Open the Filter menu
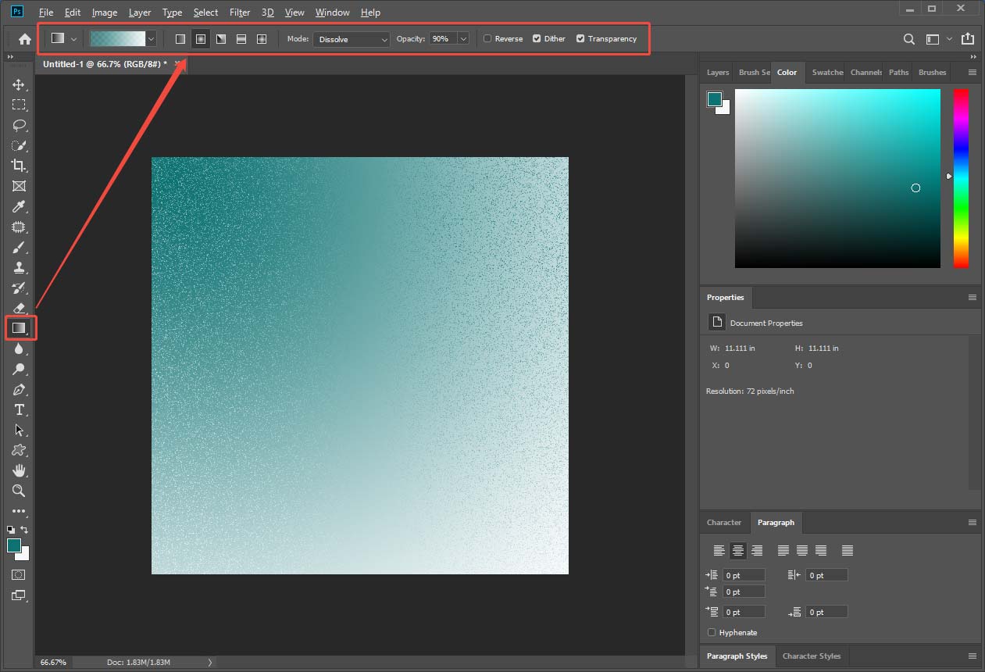 [240, 13]
